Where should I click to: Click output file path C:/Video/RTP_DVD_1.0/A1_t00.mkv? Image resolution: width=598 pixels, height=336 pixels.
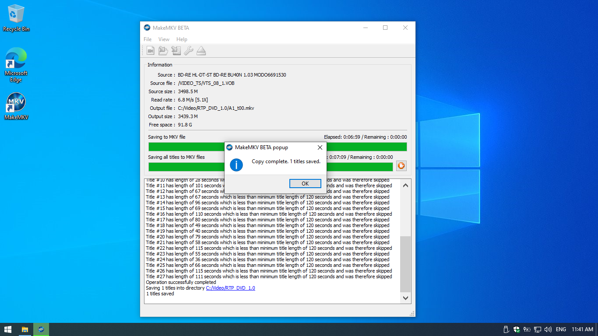click(x=216, y=108)
